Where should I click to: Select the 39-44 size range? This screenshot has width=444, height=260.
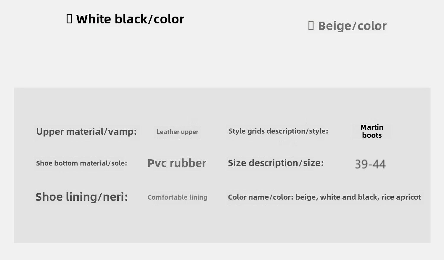(370, 164)
